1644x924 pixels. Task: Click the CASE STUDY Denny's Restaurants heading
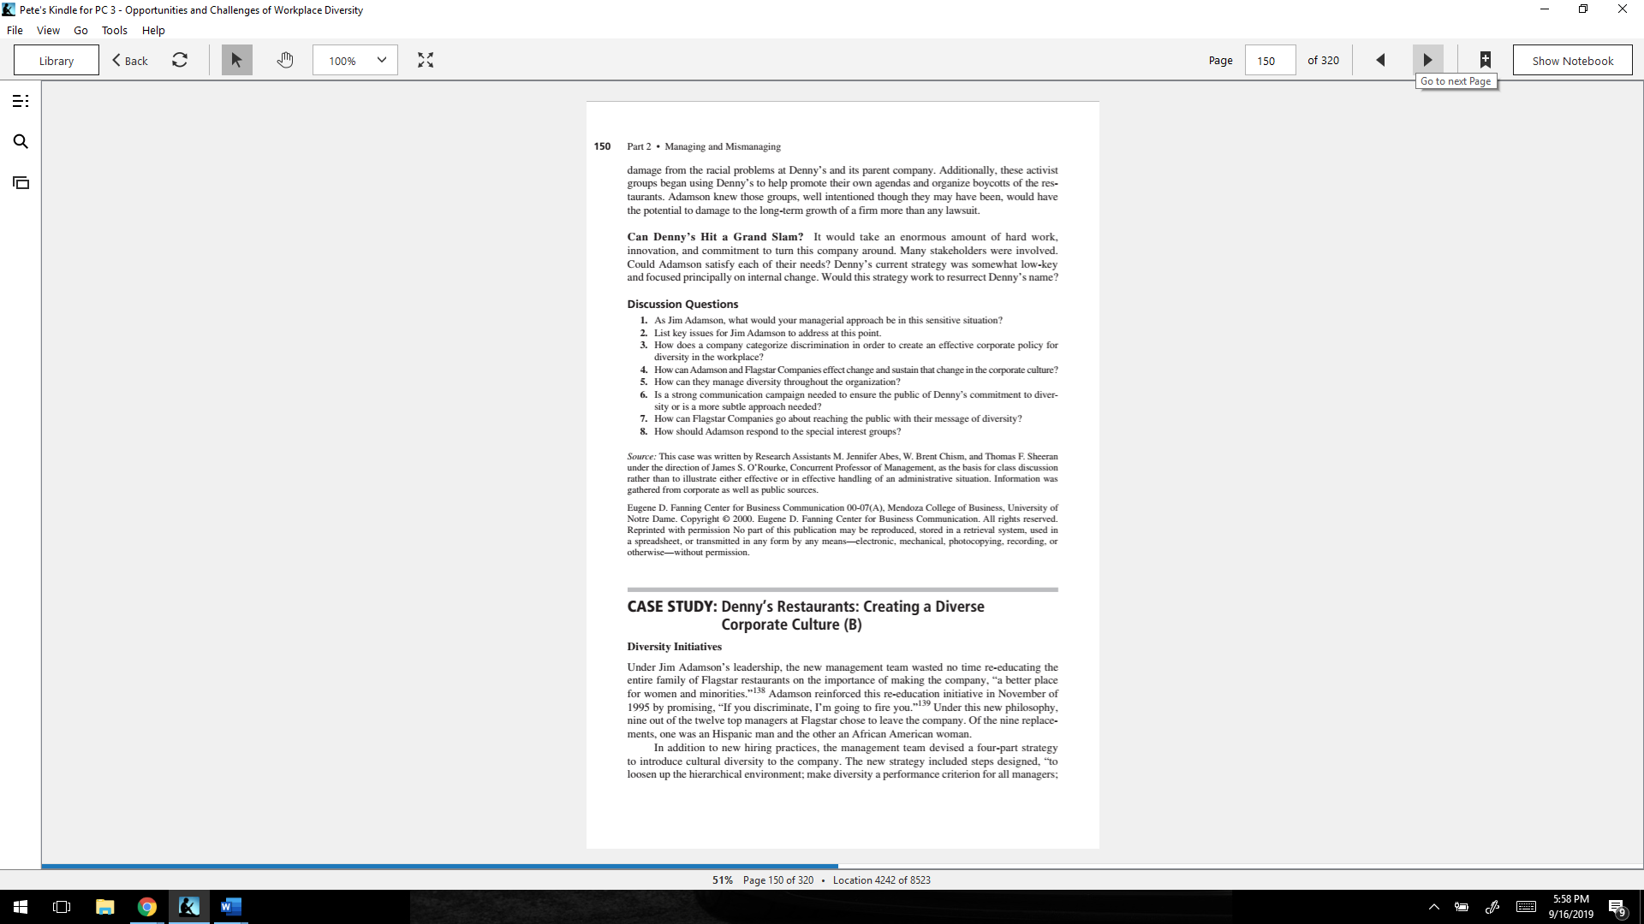(806, 615)
